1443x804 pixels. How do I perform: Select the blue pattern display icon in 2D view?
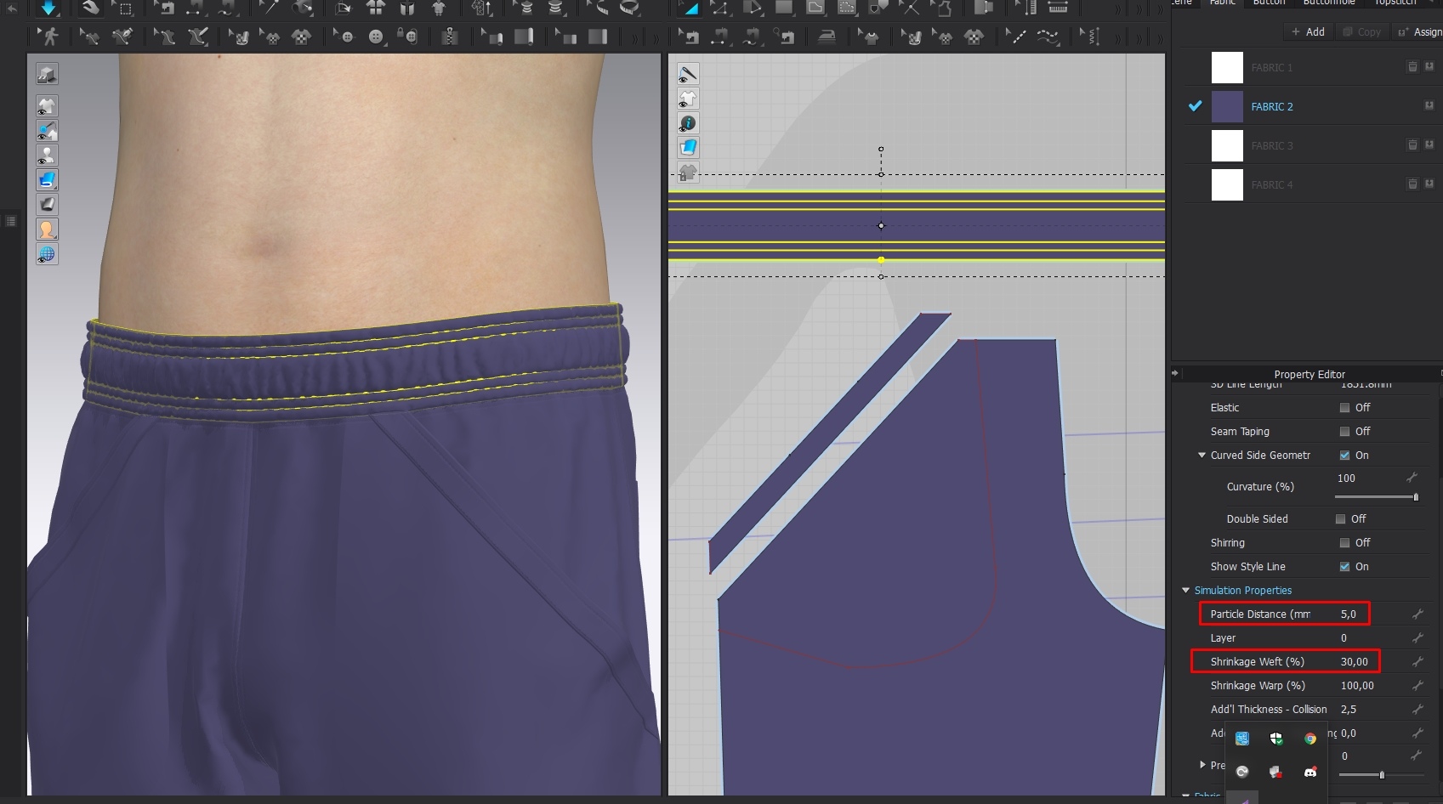point(688,149)
